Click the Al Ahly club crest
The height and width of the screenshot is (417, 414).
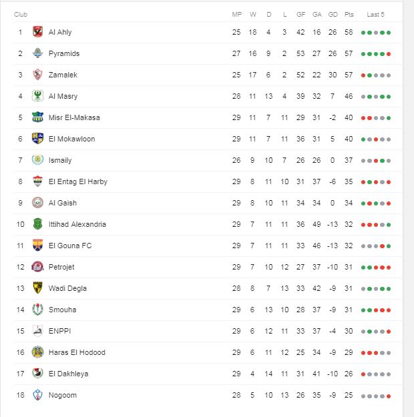(x=37, y=32)
